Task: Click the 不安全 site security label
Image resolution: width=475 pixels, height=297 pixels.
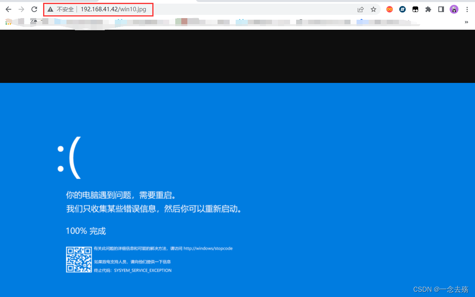Action: [x=64, y=9]
